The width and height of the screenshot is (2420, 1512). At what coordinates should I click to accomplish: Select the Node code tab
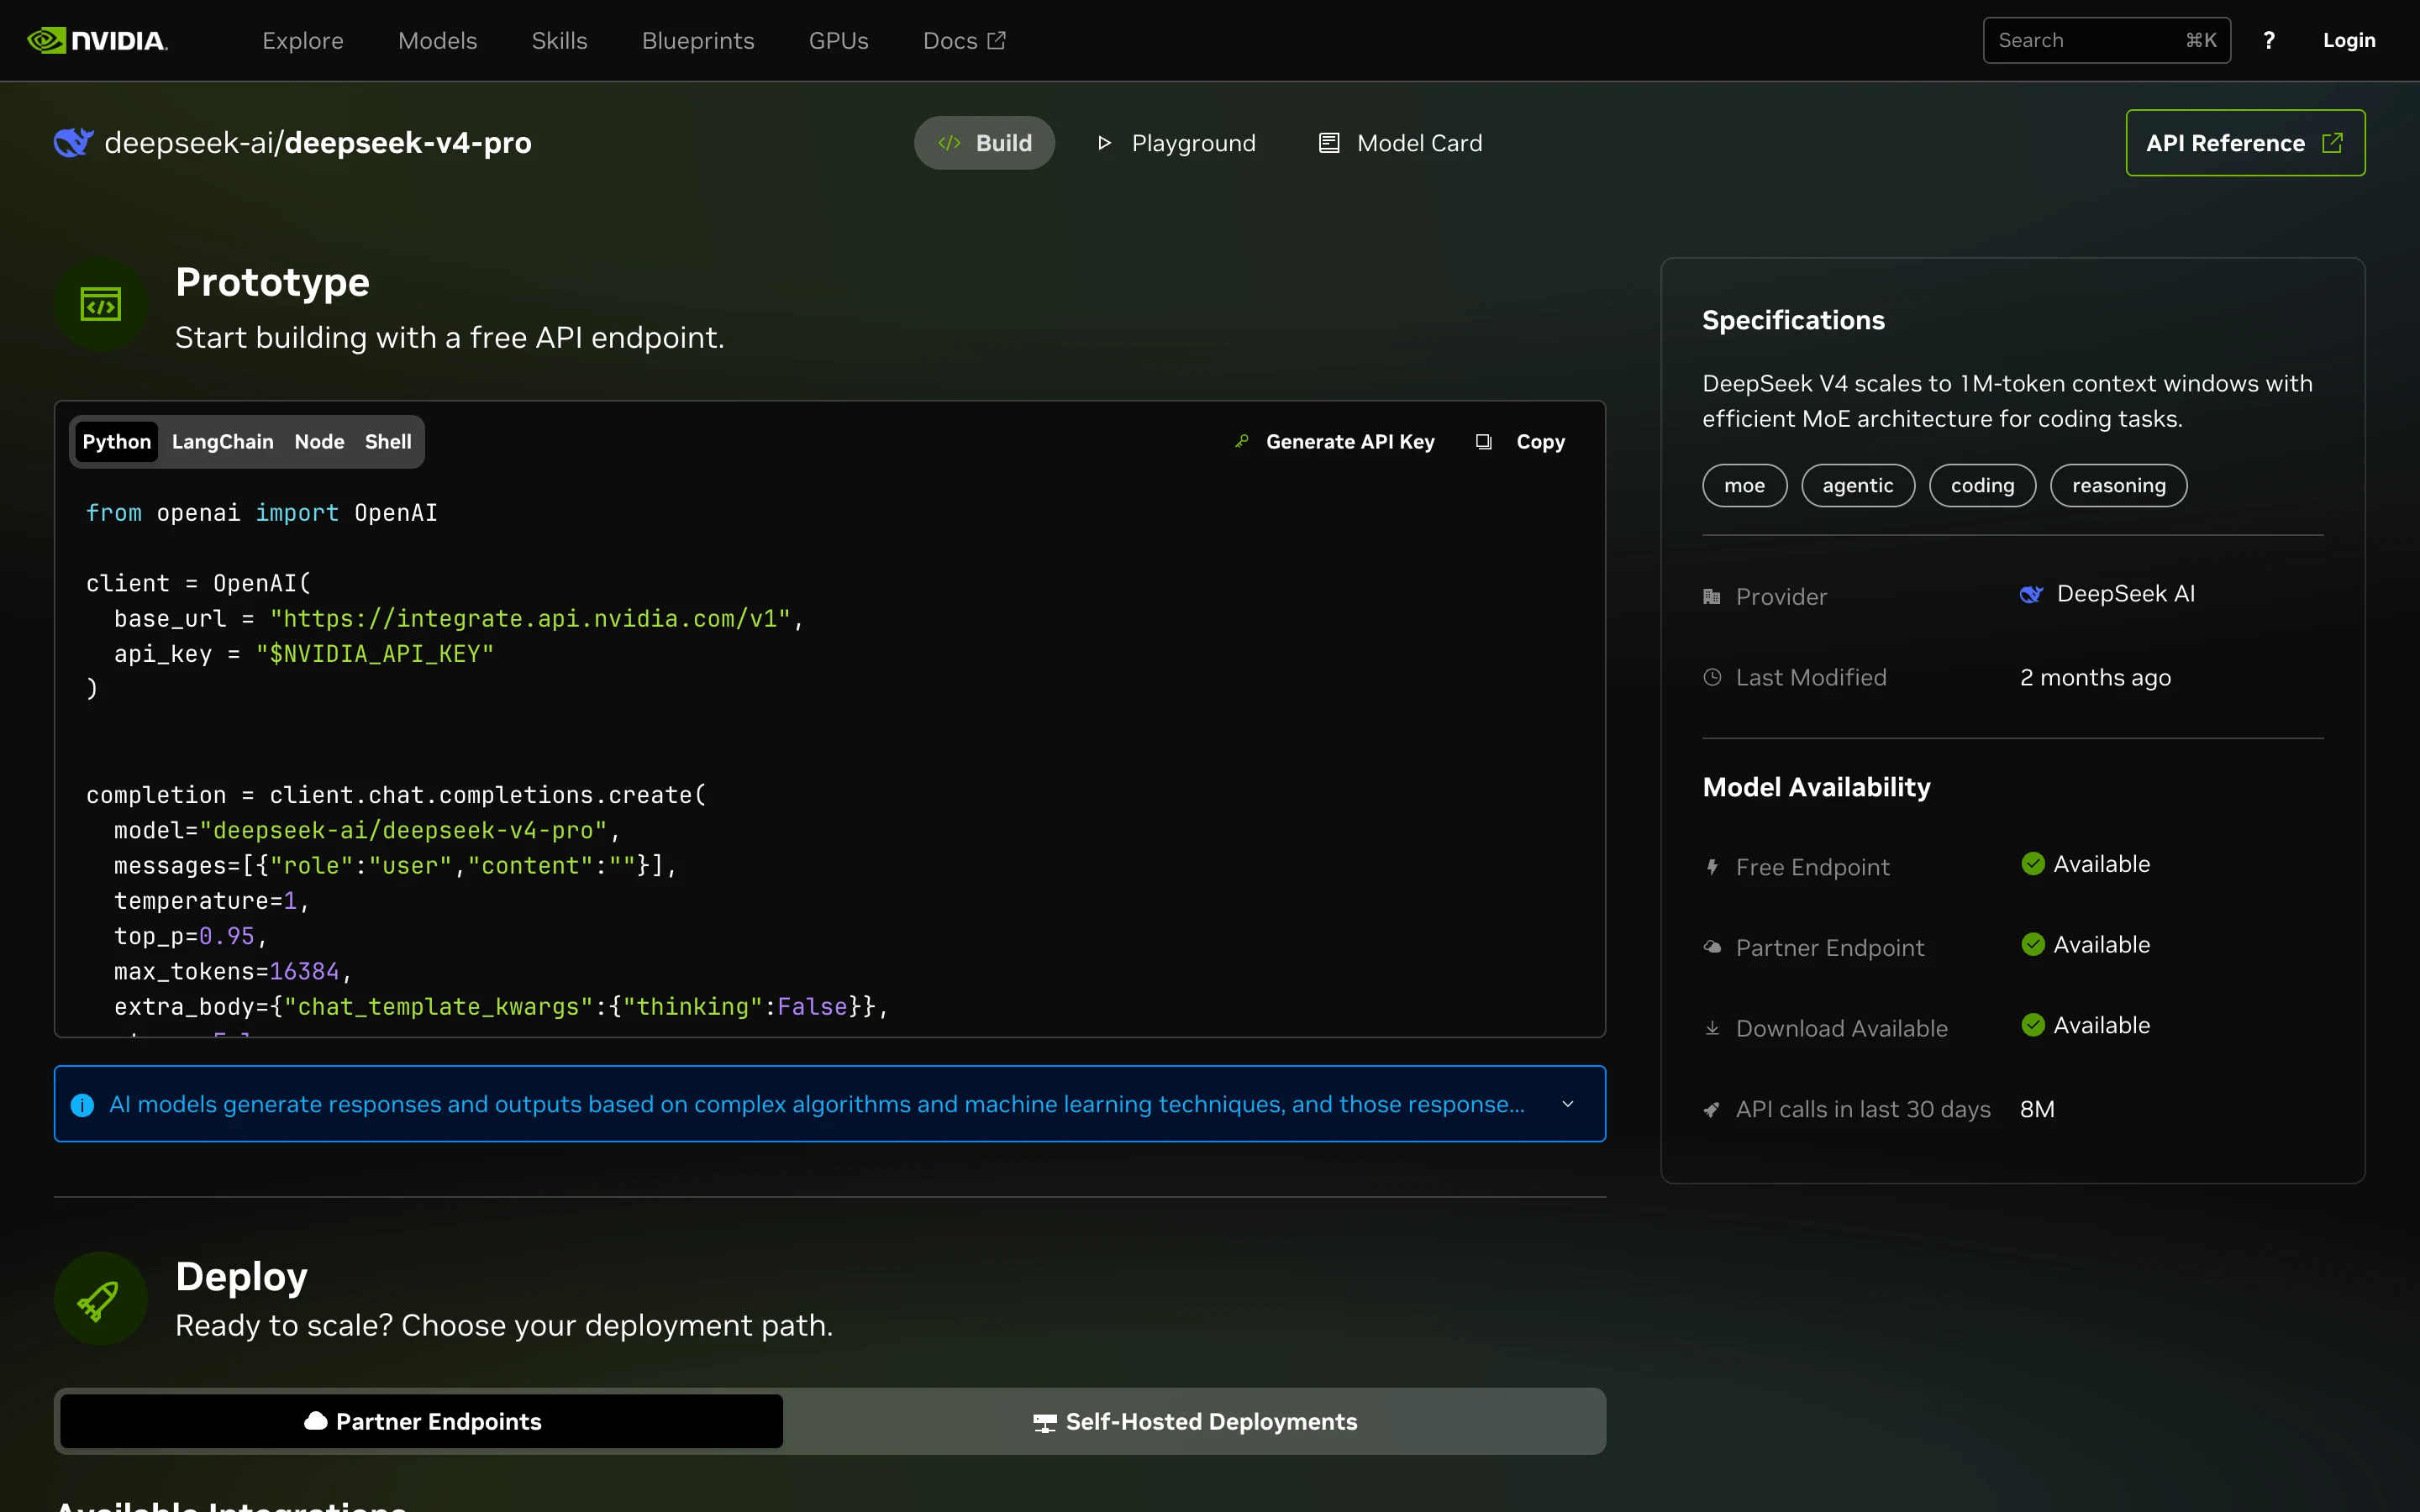pos(319,441)
